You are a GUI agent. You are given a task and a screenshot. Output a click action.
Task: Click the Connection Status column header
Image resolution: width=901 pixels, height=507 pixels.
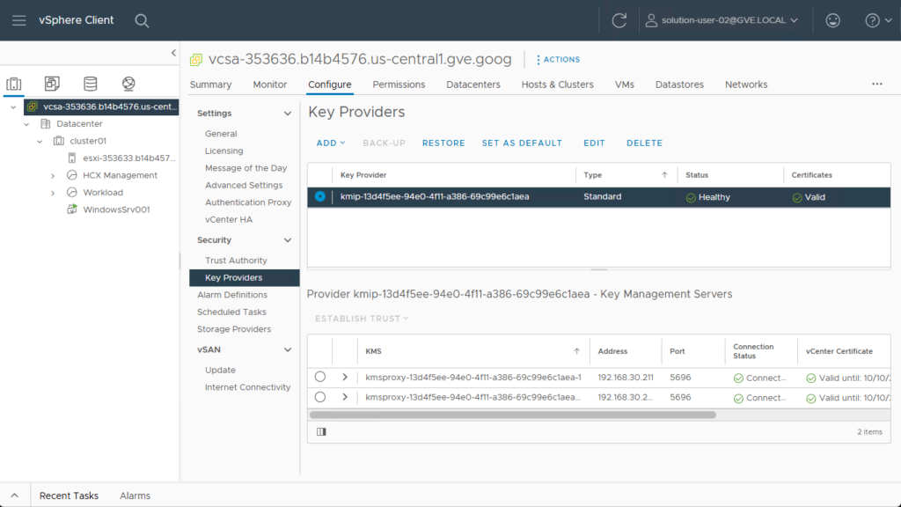point(753,351)
